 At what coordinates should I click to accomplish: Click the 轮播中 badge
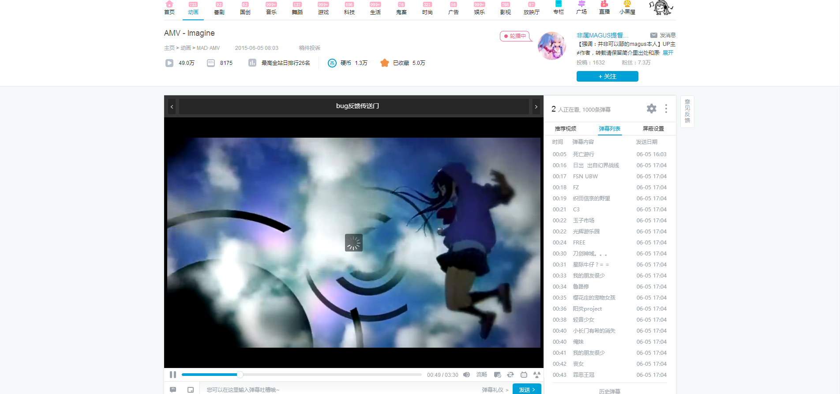click(x=515, y=36)
